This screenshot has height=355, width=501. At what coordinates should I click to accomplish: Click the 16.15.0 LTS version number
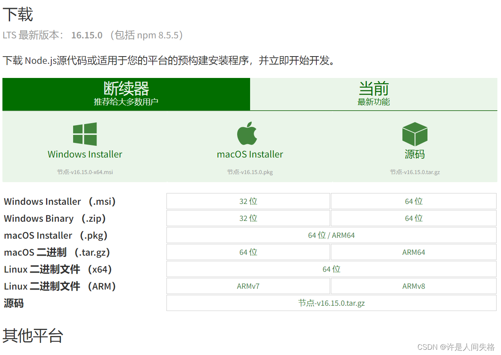click(87, 35)
